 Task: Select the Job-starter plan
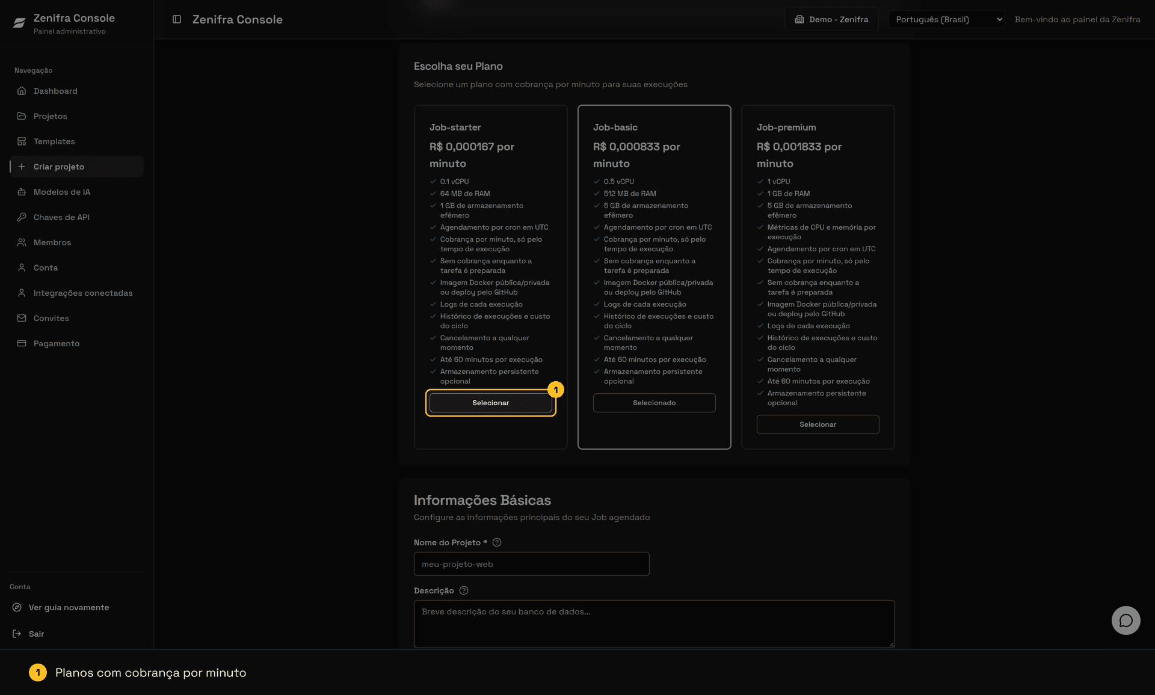point(491,403)
